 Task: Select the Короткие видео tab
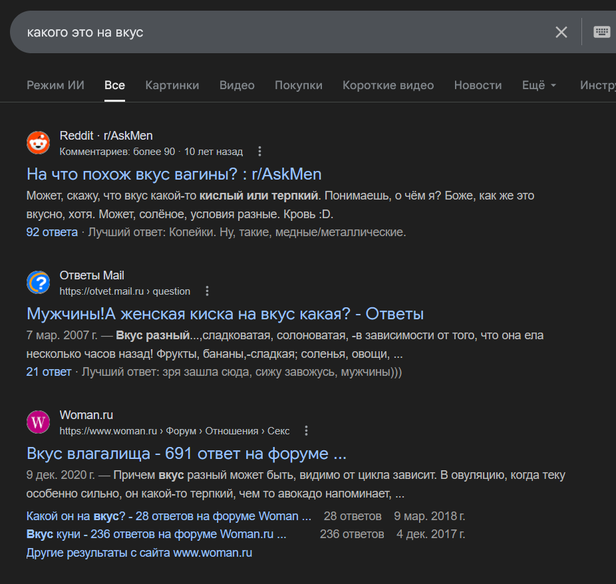coord(388,85)
